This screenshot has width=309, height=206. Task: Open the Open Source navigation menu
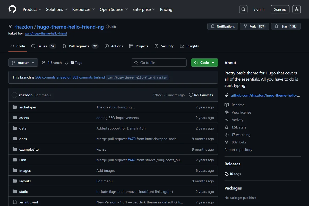[x=114, y=9]
